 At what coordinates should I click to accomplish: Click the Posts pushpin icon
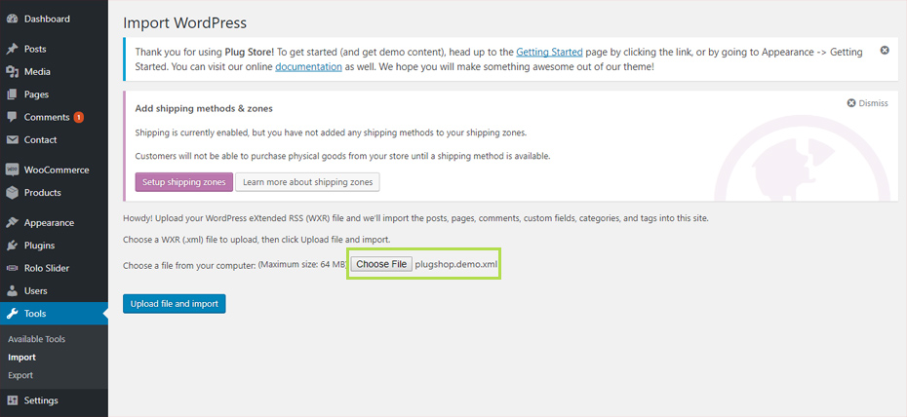tap(12, 49)
